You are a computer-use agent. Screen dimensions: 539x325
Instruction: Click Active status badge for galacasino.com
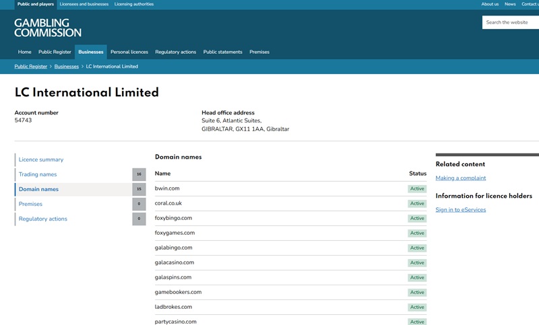pos(417,263)
